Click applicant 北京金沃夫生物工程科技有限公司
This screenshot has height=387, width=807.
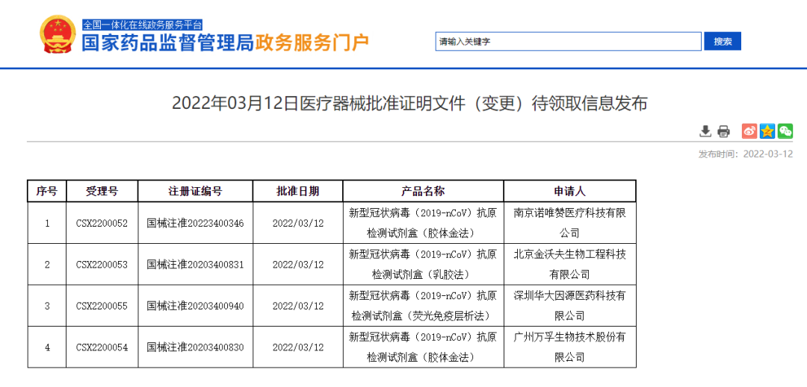click(x=569, y=264)
